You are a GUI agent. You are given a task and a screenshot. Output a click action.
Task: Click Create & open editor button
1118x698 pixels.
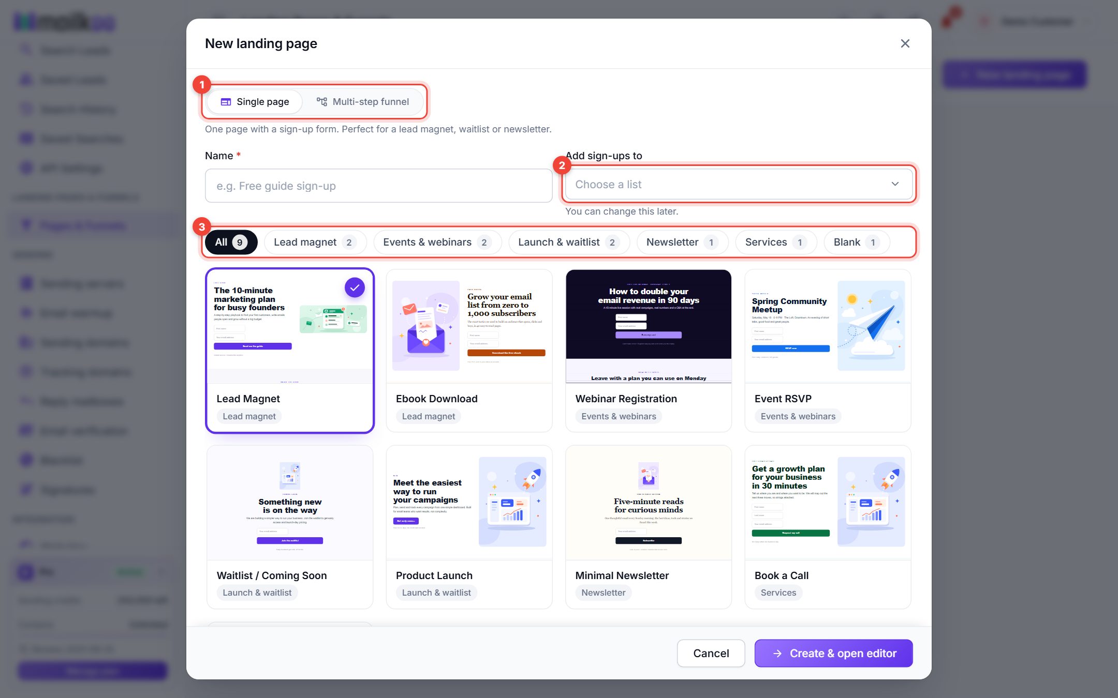[x=833, y=653]
